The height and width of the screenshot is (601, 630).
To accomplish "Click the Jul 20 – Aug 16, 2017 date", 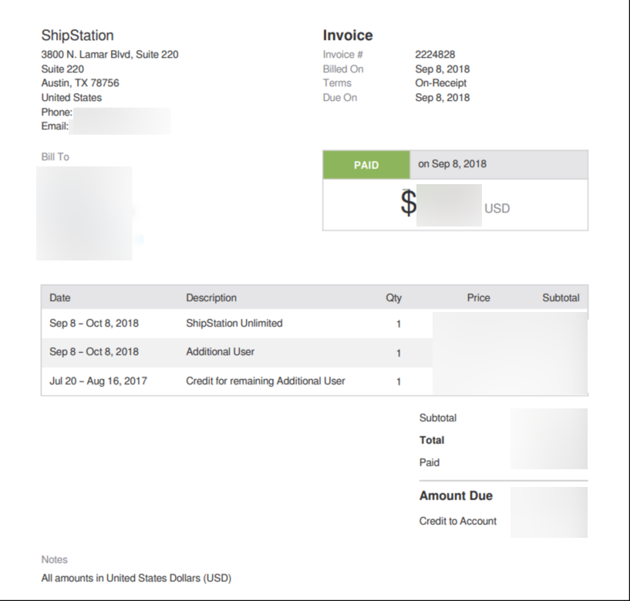I will pyautogui.click(x=98, y=381).
